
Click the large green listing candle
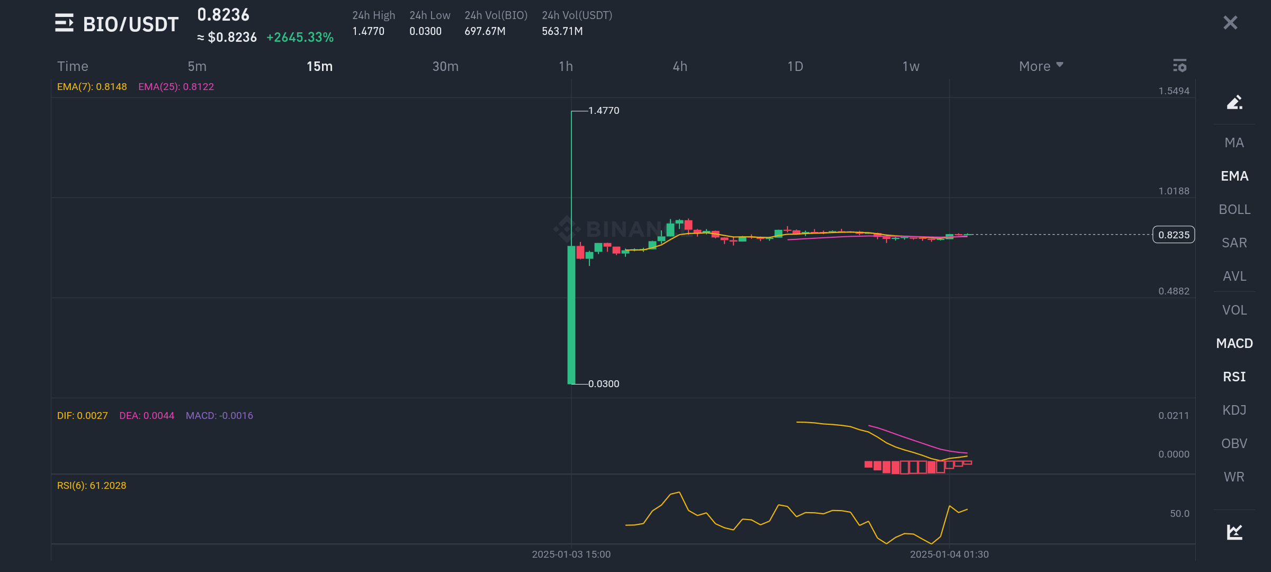(571, 315)
